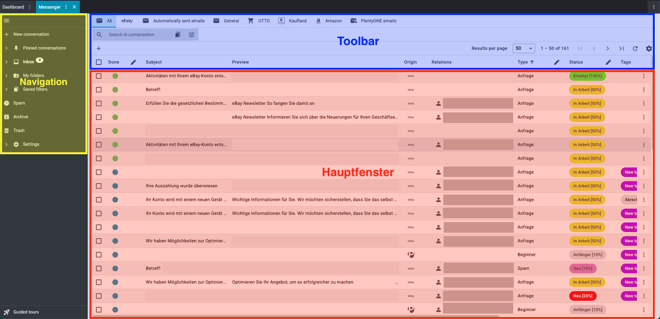Go to the next results page
The height and width of the screenshot is (319, 660).
(608, 48)
